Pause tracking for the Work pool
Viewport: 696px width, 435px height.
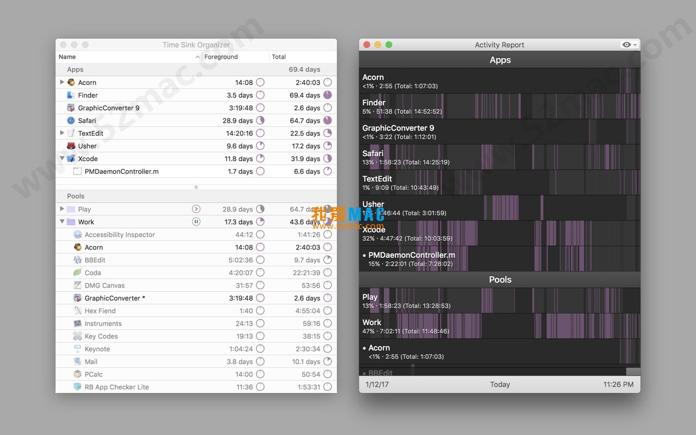196,222
